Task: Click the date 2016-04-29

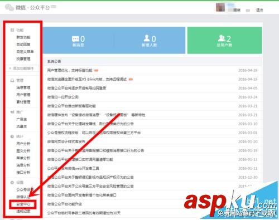Action: (248, 70)
